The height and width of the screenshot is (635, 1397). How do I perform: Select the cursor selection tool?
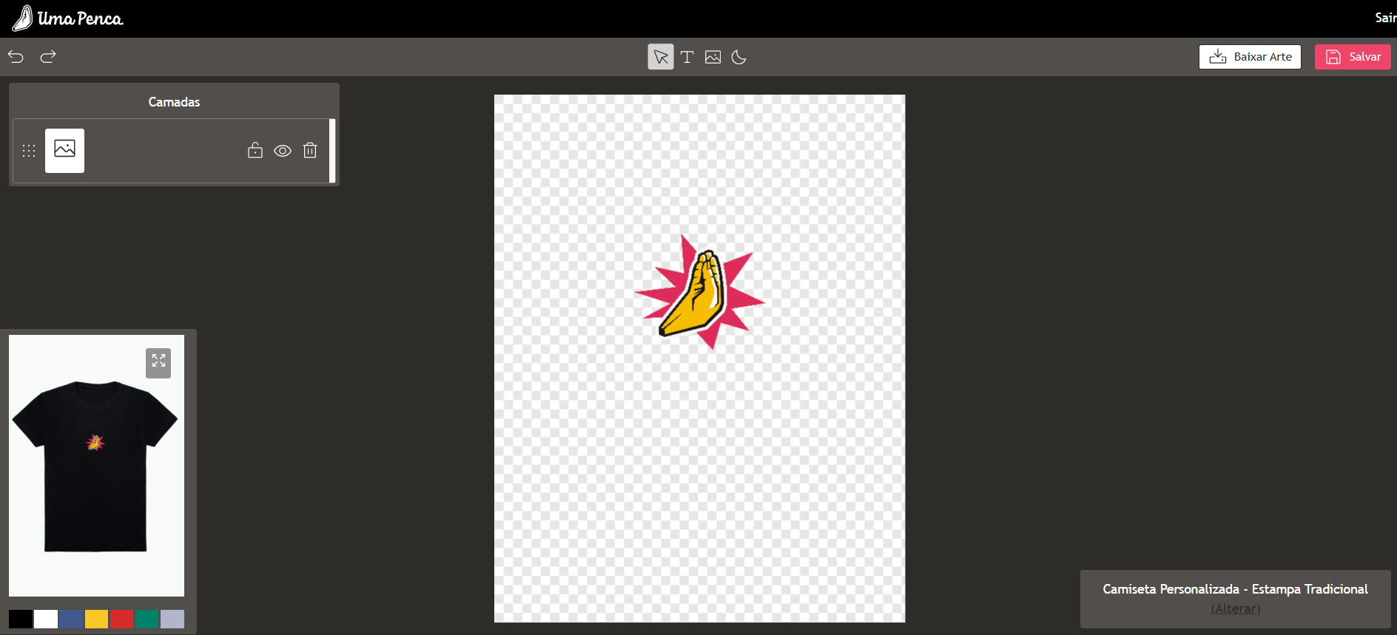click(661, 57)
